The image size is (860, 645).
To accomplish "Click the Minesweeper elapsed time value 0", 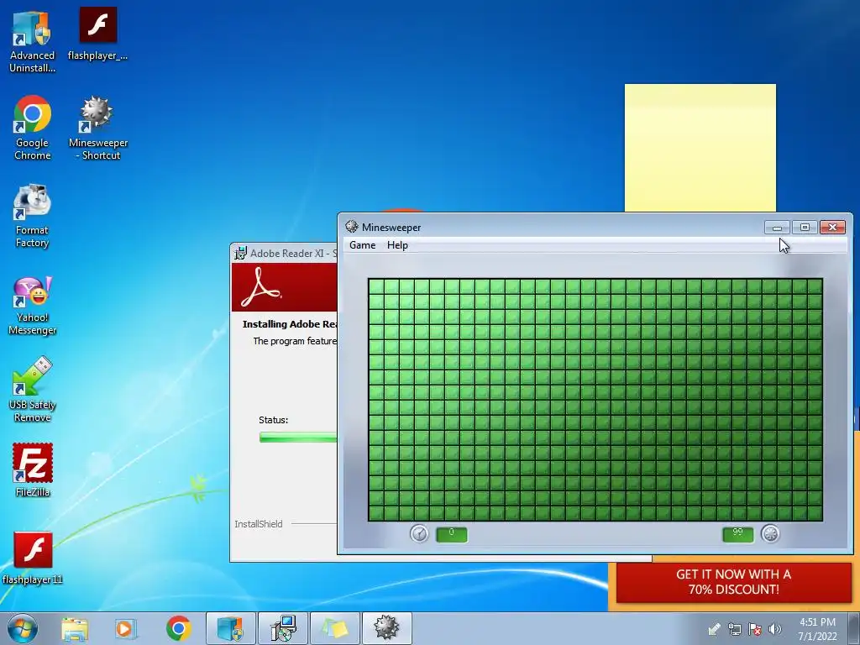I will pos(451,534).
